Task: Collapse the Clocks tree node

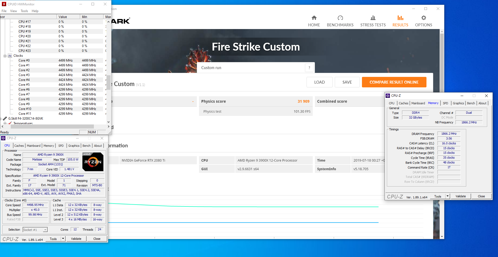Action: click(x=5, y=56)
